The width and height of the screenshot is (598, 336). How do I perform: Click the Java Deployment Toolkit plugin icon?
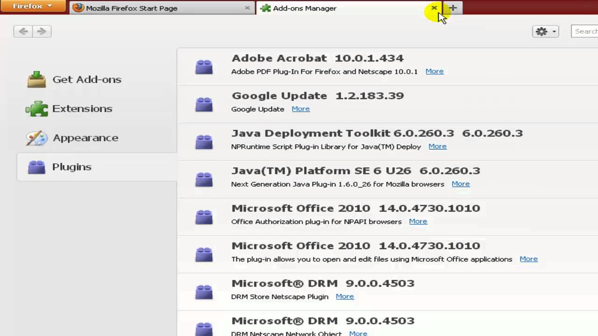[204, 141]
